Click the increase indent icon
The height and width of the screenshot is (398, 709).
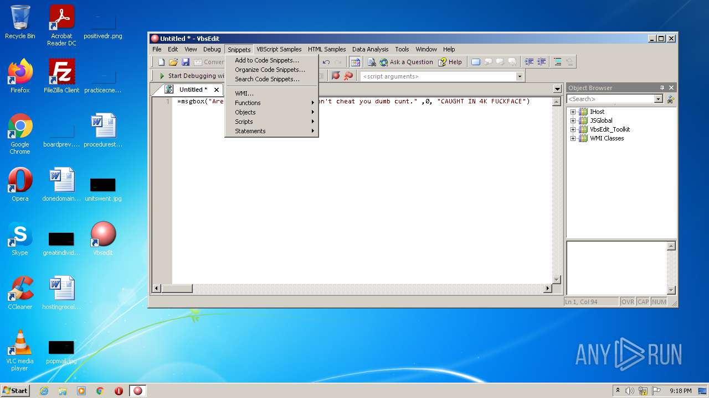(542, 62)
